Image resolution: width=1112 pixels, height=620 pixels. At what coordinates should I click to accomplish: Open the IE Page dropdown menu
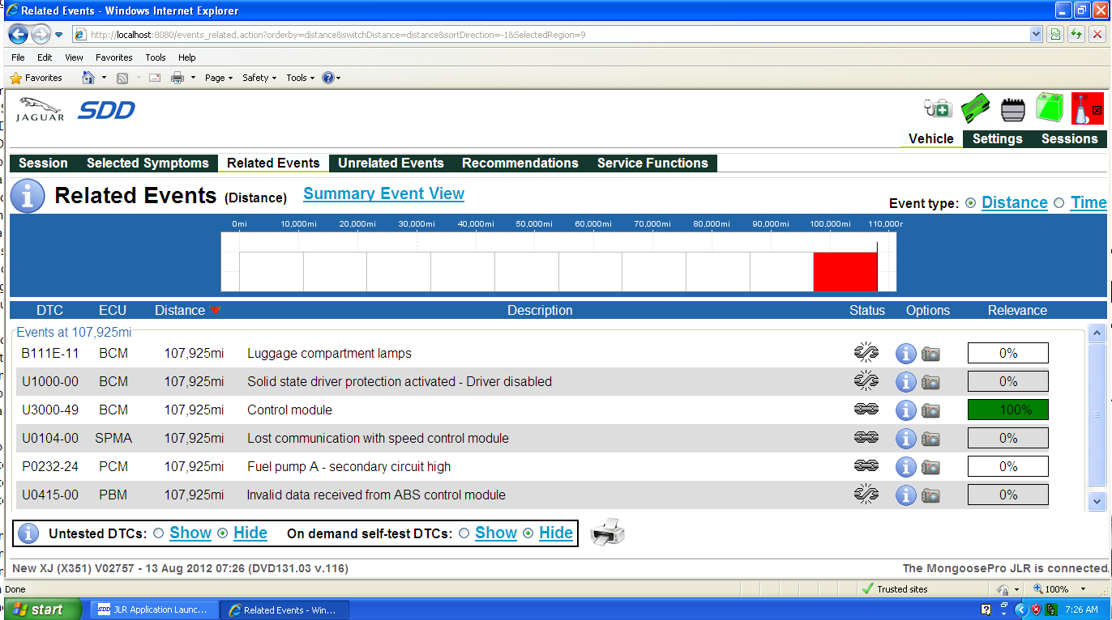tap(218, 78)
